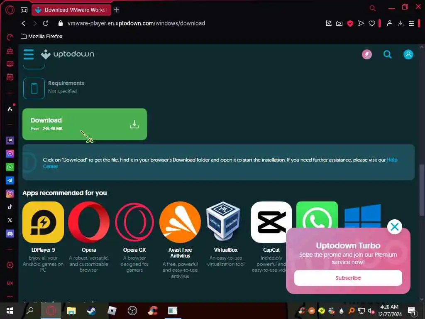Viewport: 425px width, 319px height.
Task: Go forward to next page
Action: click(35, 23)
